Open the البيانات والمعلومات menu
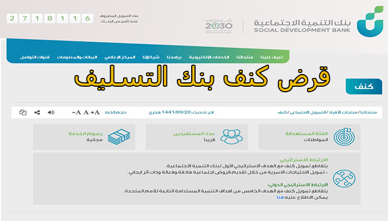Screen dimensions: 388x221 (77, 57)
